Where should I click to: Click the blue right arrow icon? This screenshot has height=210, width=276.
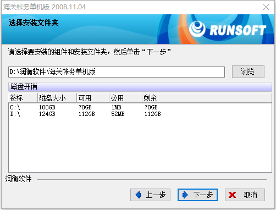coord(185,195)
